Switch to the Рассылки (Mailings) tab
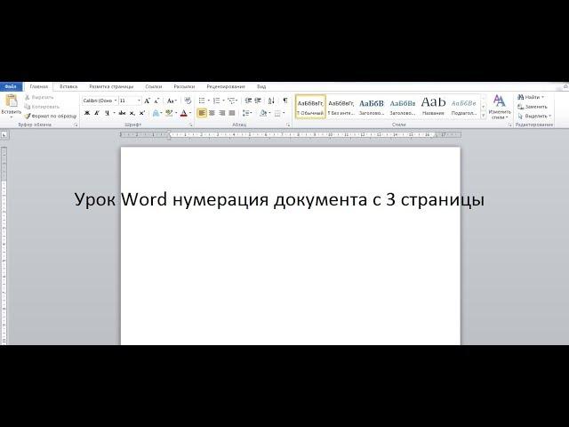Image resolution: width=569 pixels, height=427 pixels. (x=184, y=87)
